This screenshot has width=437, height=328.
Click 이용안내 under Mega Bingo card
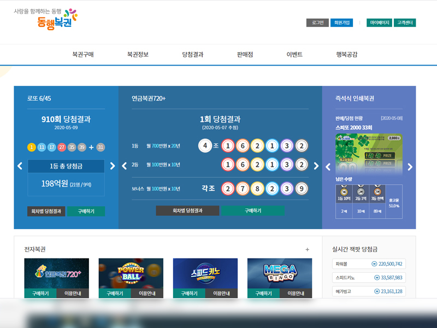pyautogui.click(x=296, y=293)
